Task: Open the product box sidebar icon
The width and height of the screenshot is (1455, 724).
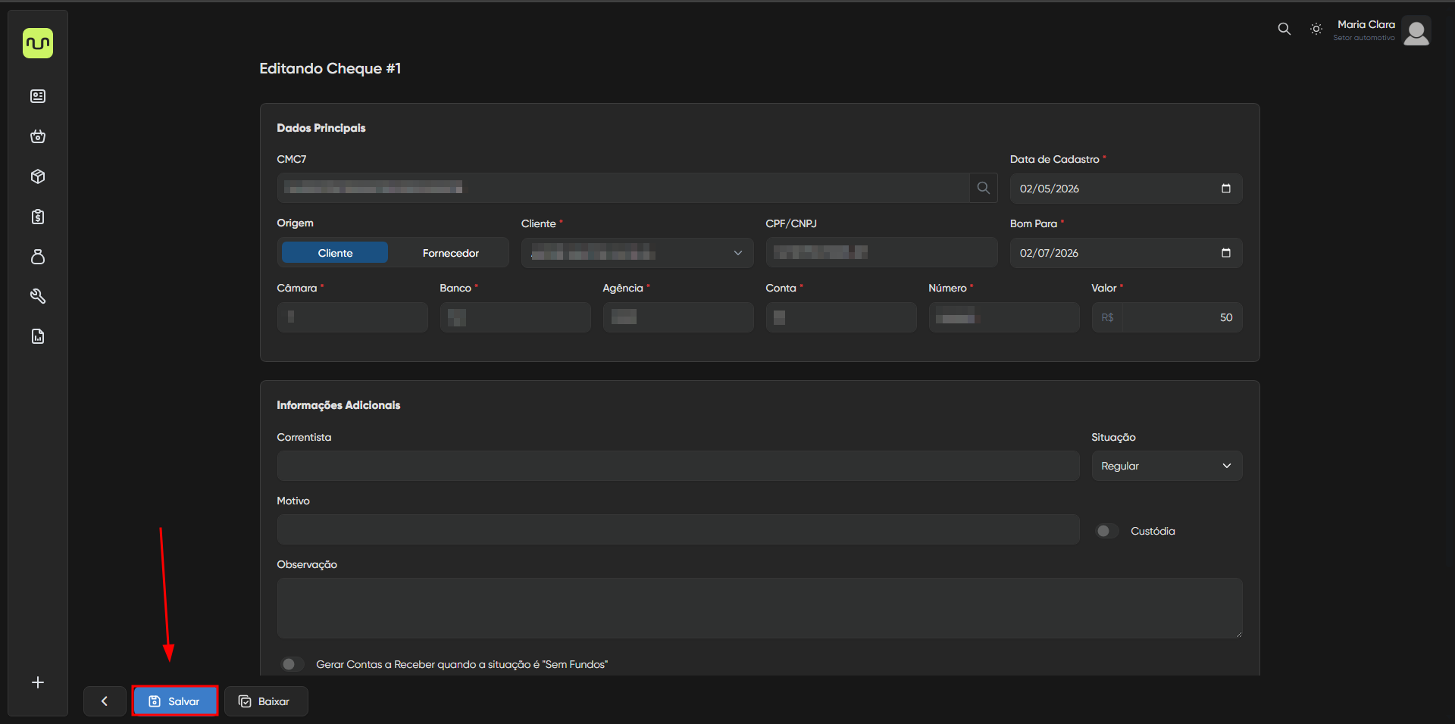Action: (38, 176)
